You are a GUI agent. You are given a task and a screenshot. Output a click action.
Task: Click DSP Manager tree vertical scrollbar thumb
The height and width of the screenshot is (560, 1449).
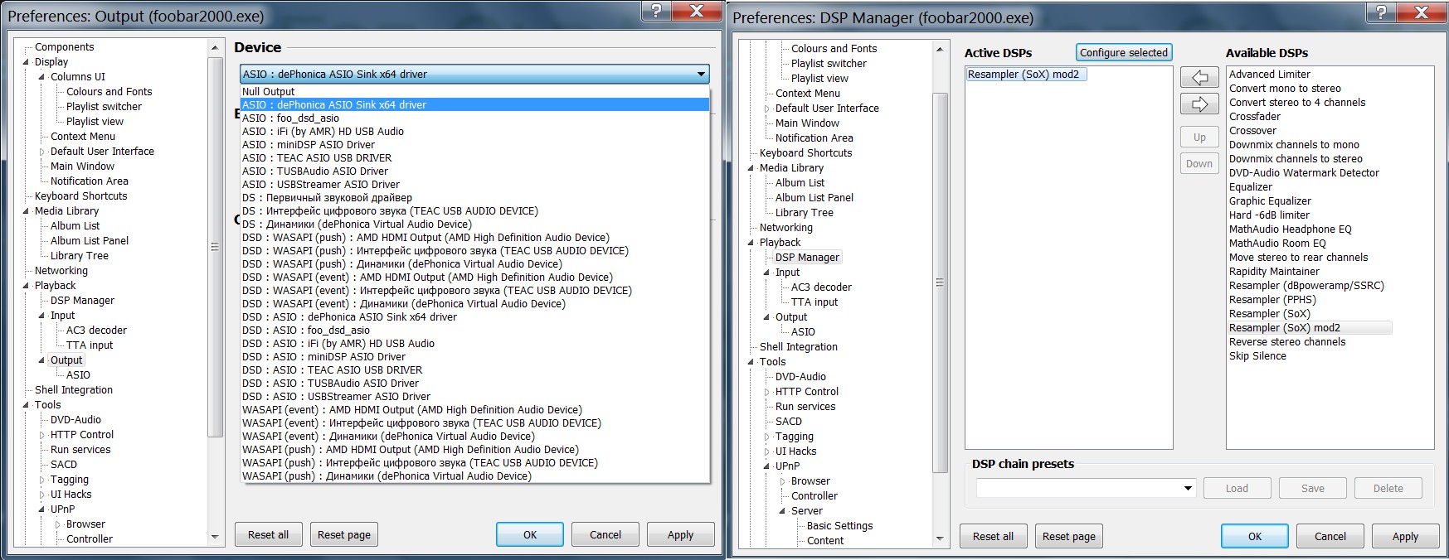click(940, 282)
